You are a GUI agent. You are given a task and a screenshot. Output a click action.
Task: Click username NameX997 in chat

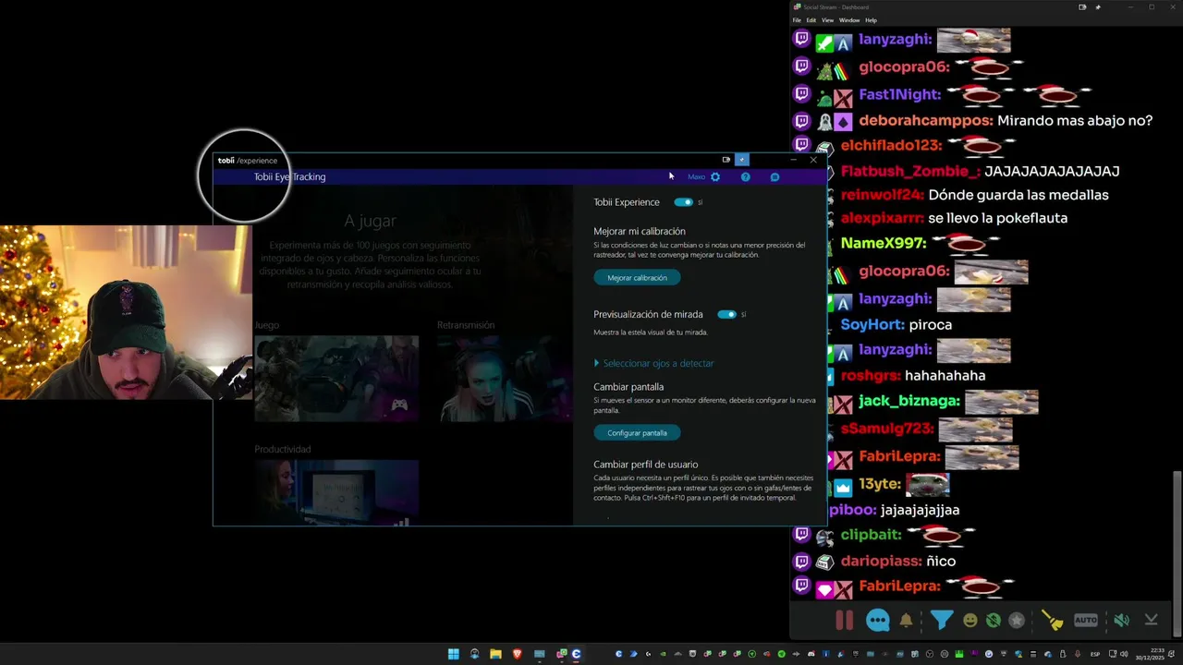coord(884,244)
